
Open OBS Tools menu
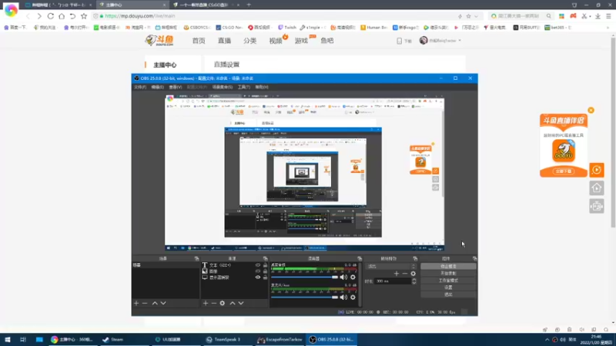244,87
